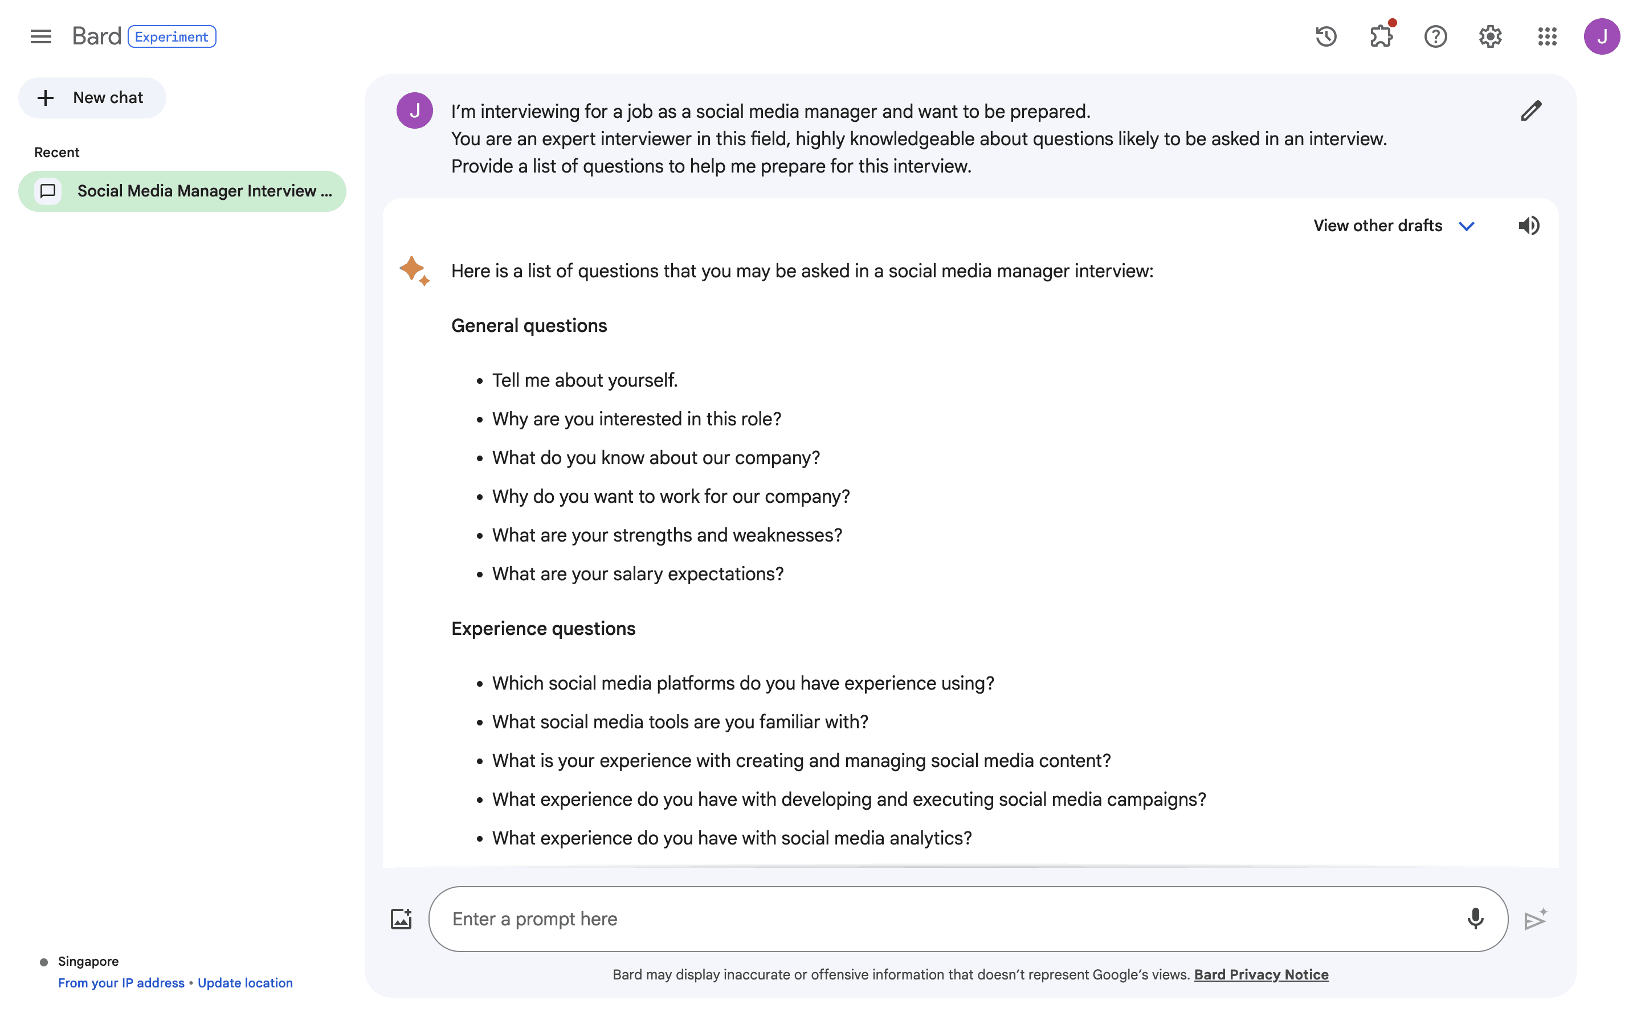Open the J account avatar top right
1641x1025 pixels.
[x=1602, y=36]
